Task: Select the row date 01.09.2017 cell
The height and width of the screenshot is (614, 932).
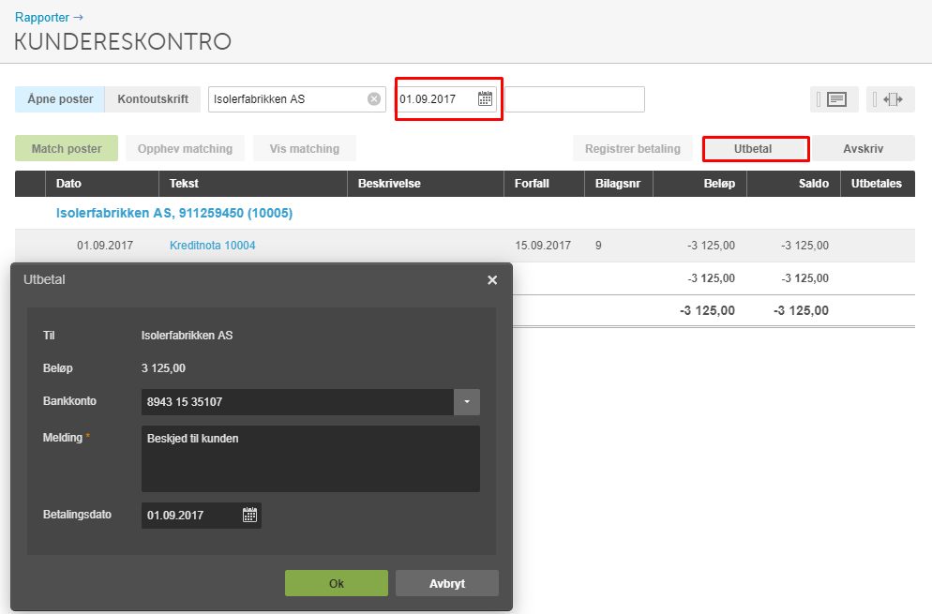Action: [105, 246]
